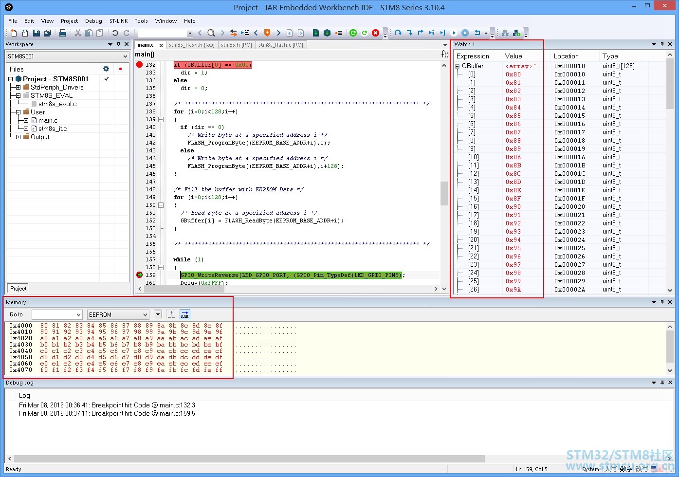679x477 pixels.
Task: Click the workspace settings gear icon
Action: click(x=106, y=69)
